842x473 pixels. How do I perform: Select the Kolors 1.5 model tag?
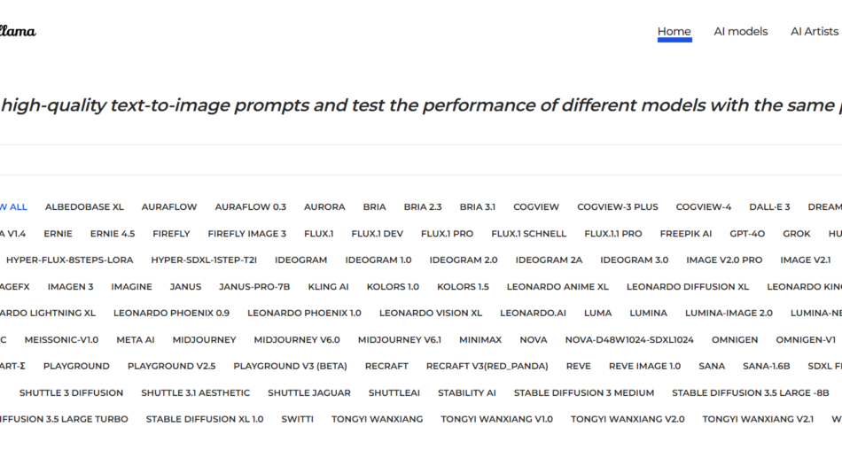463,287
